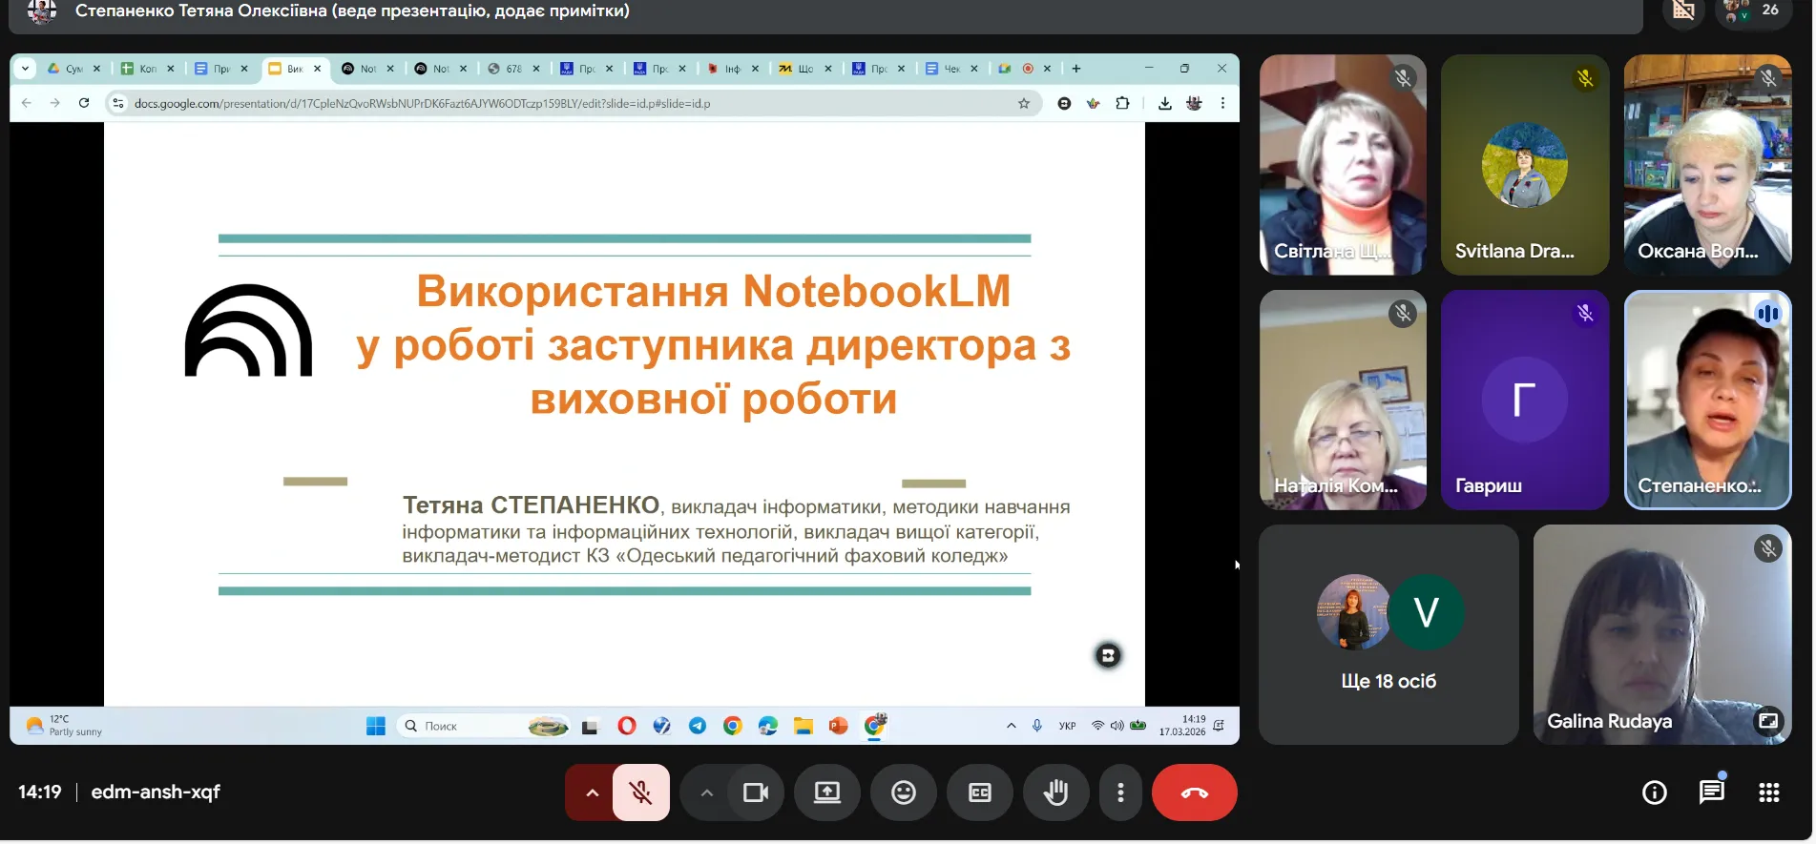The image size is (1816, 844).
Task: Select the active 'Вик' Slides tab
Action: click(x=294, y=69)
